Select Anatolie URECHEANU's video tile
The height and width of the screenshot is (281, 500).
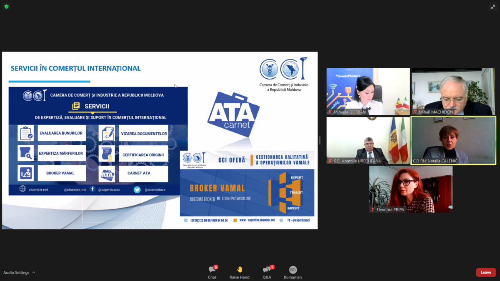point(368,141)
